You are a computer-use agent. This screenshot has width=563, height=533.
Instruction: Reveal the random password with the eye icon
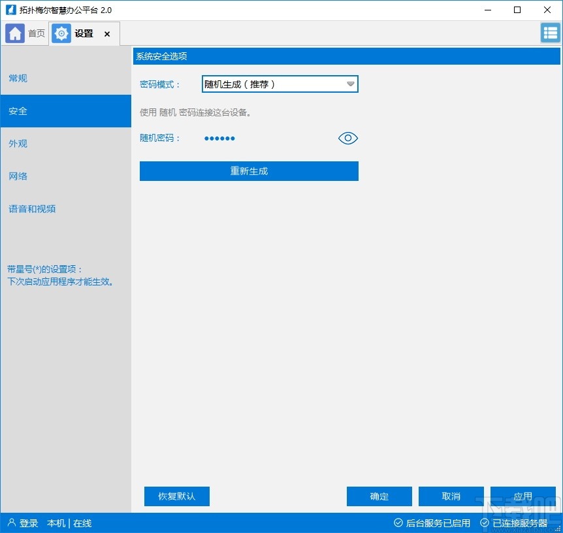[347, 138]
